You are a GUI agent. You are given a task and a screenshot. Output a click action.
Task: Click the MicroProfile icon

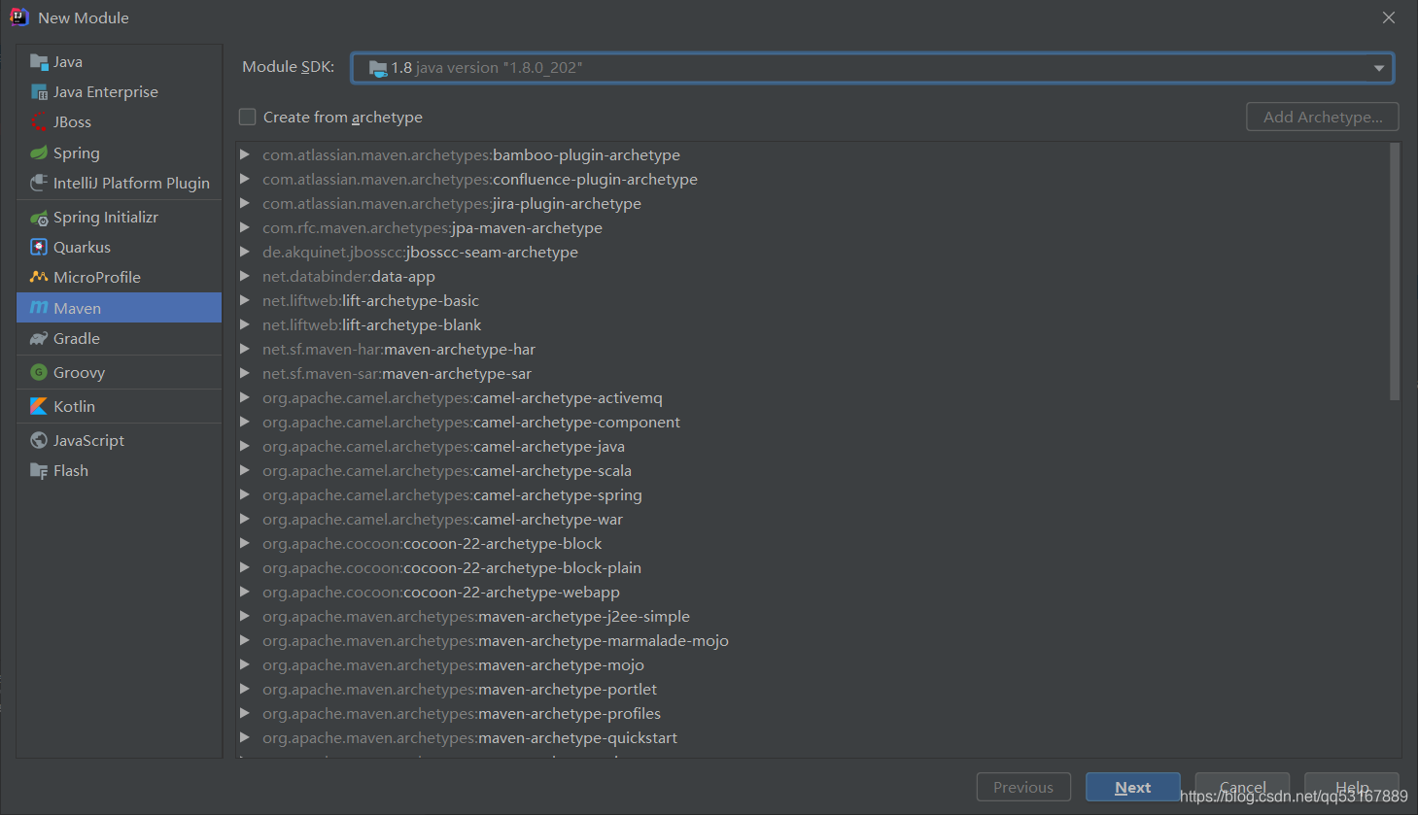pyautogui.click(x=39, y=278)
